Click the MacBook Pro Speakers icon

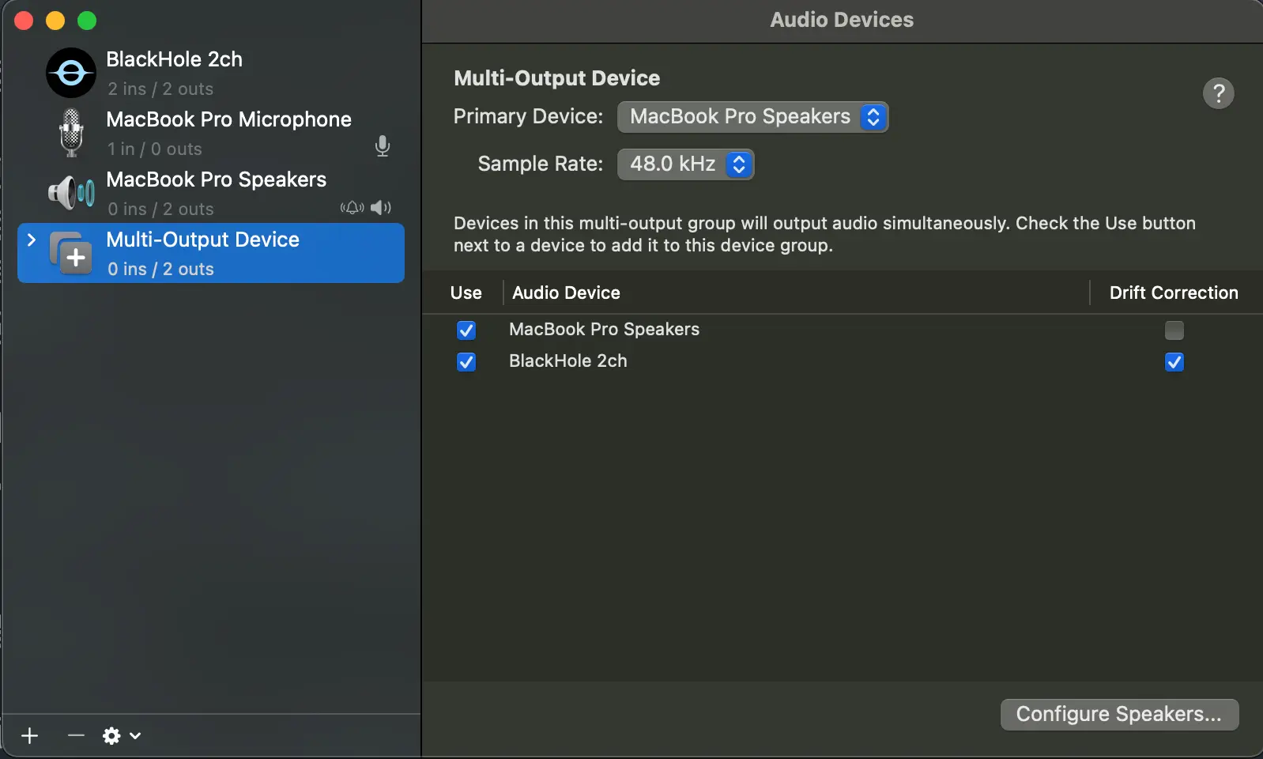pyautogui.click(x=71, y=193)
